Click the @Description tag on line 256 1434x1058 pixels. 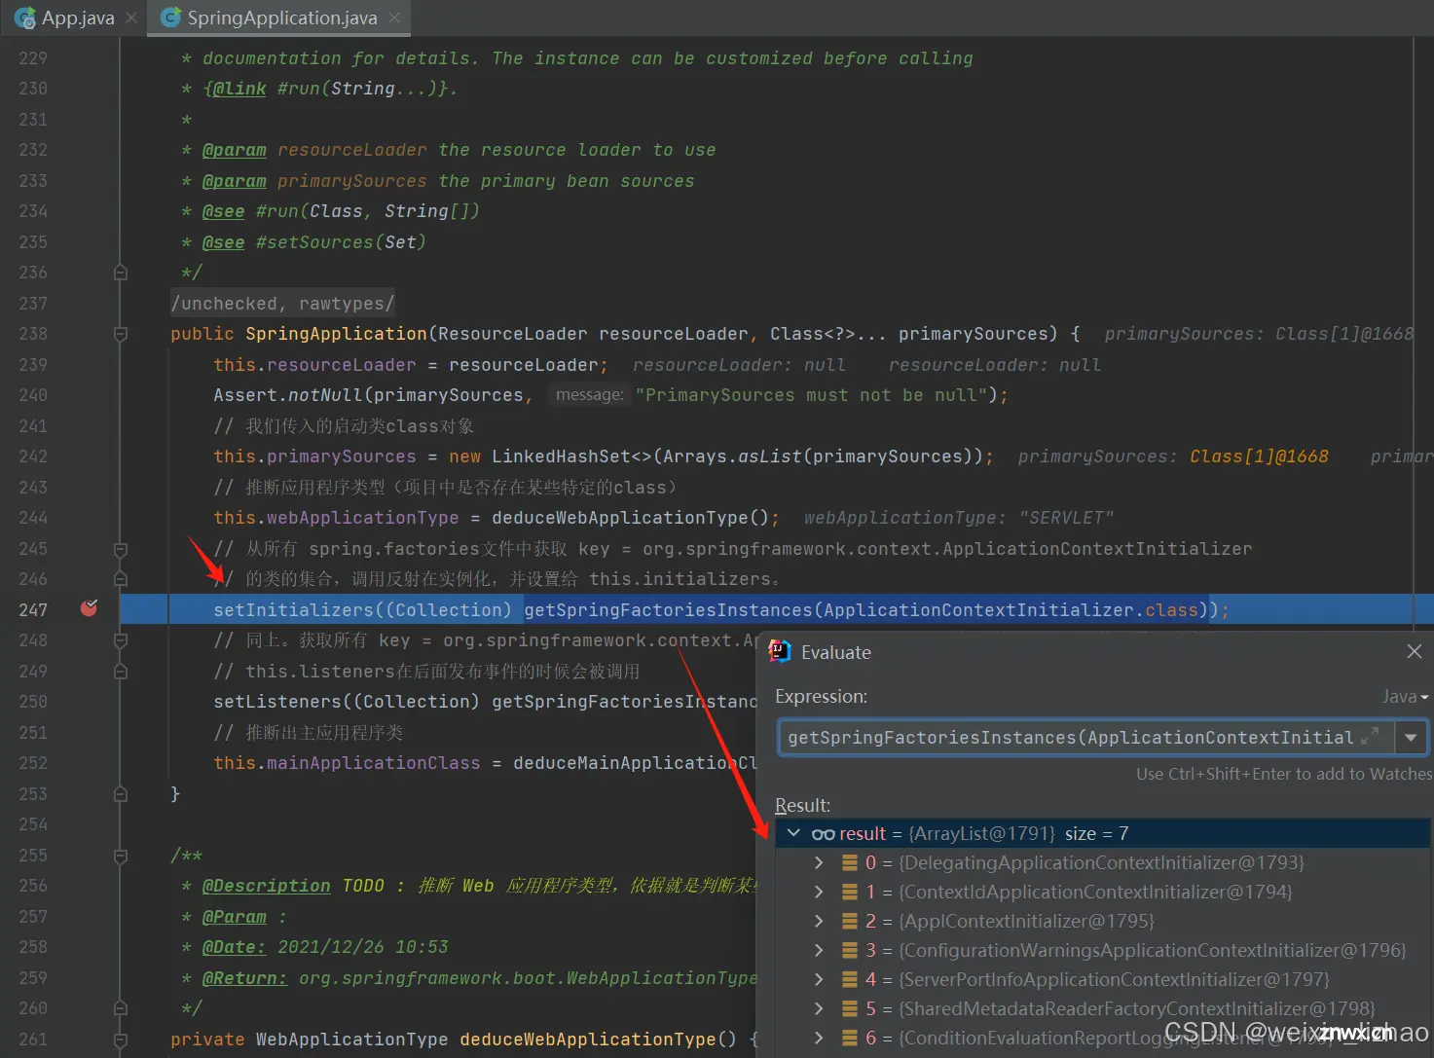pyautogui.click(x=266, y=886)
